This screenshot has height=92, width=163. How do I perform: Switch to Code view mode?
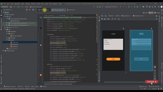pos(145,13)
